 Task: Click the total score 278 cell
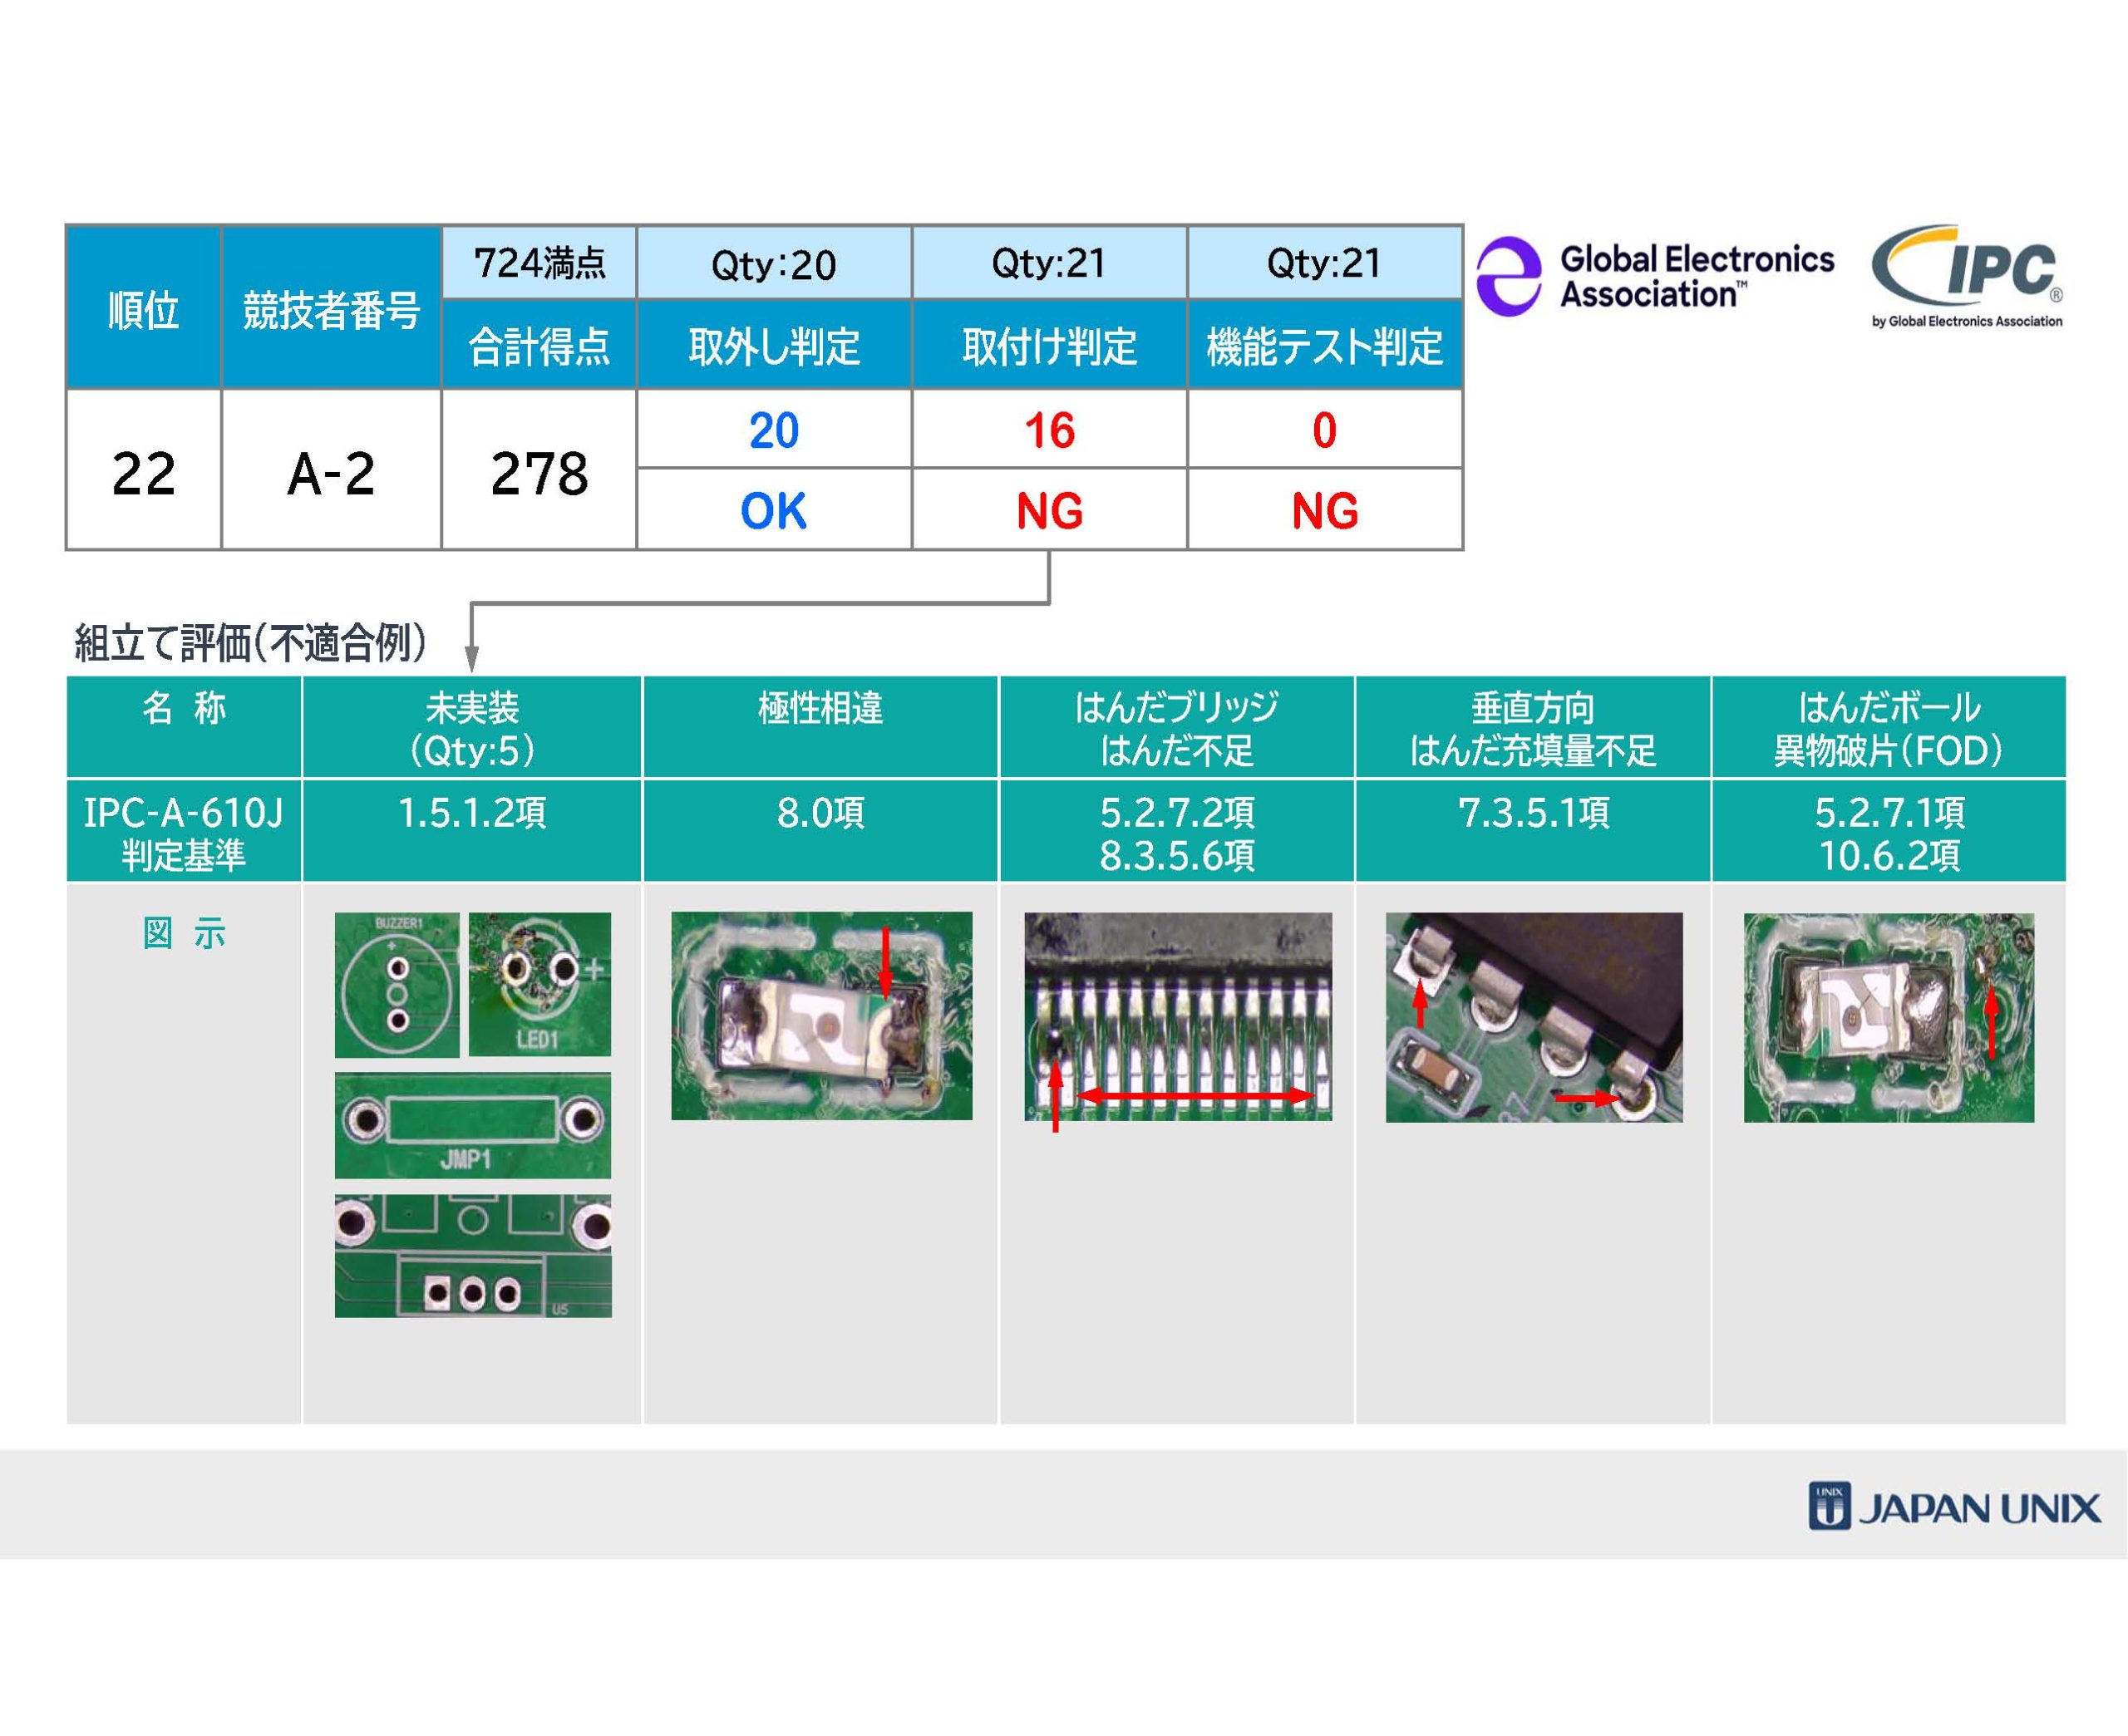coord(539,472)
